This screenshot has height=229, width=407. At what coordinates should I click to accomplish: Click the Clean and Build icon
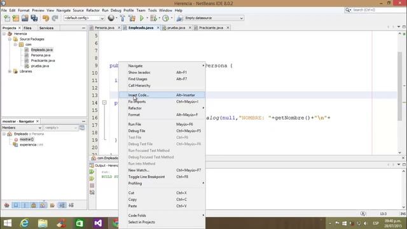132,18
